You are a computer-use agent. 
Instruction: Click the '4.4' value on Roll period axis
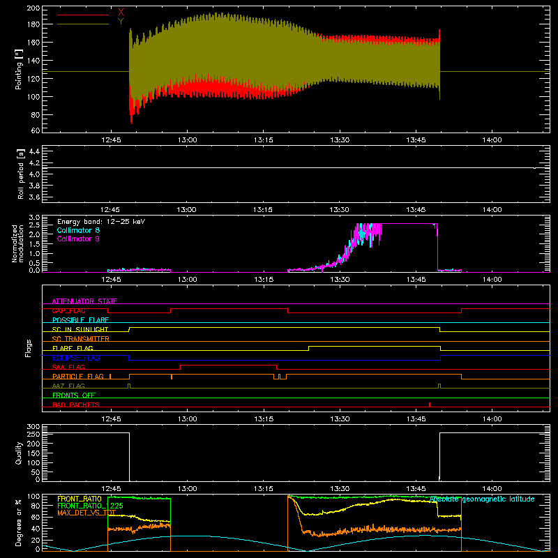coord(34,151)
